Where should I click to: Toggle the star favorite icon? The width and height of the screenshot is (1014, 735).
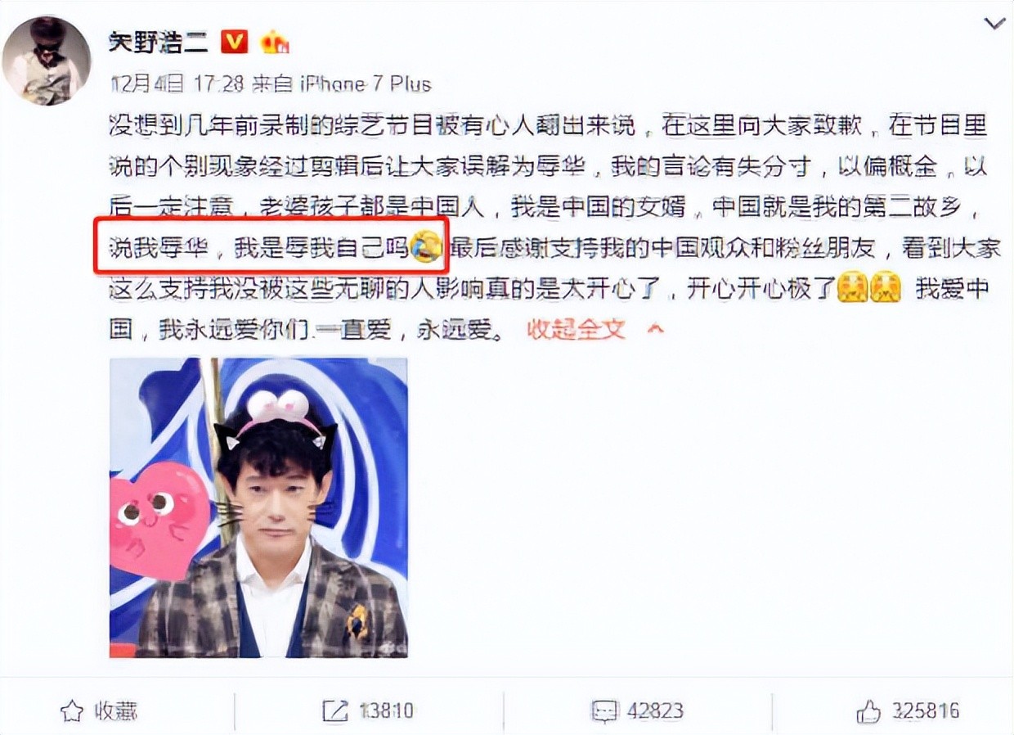73,710
